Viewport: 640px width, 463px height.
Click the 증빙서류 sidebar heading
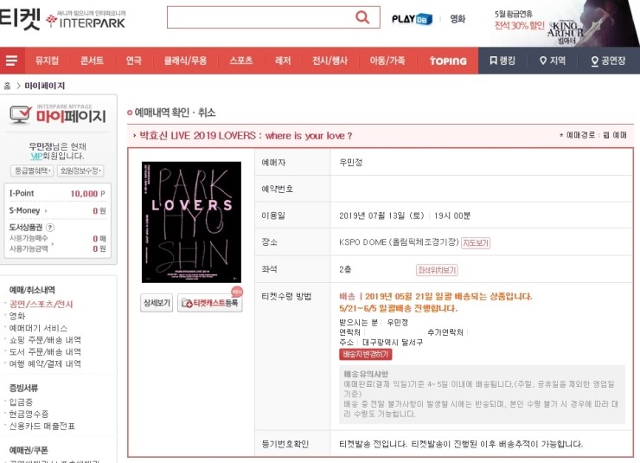click(23, 388)
